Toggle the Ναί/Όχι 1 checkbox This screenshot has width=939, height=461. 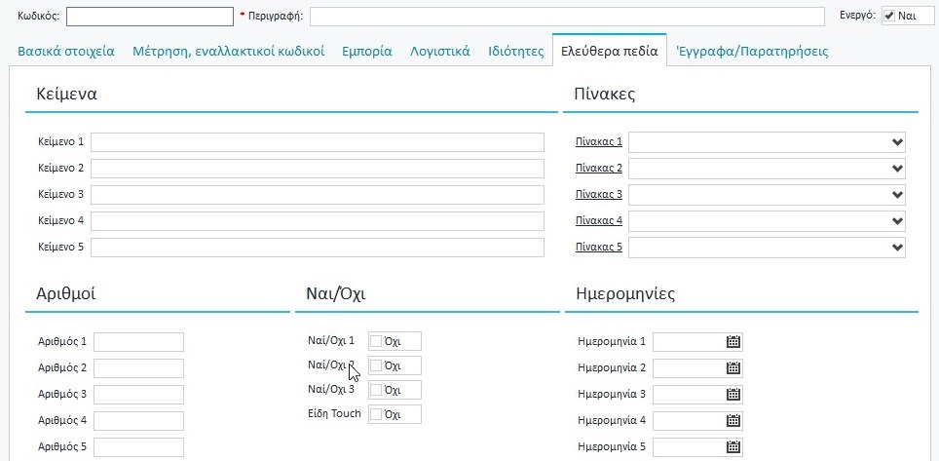coord(376,341)
